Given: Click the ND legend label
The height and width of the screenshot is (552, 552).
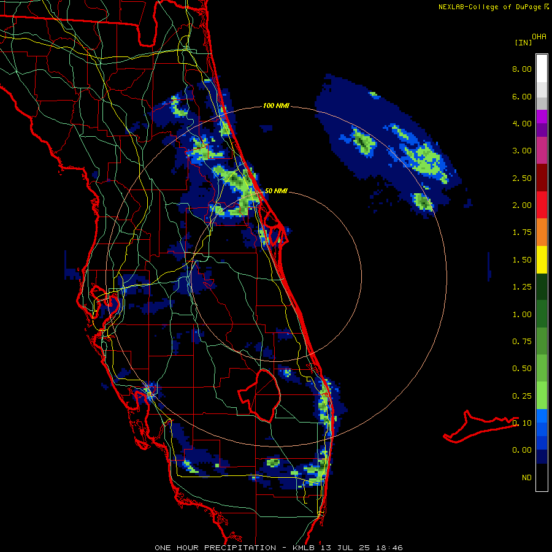Looking at the screenshot, I should pyautogui.click(x=527, y=478).
